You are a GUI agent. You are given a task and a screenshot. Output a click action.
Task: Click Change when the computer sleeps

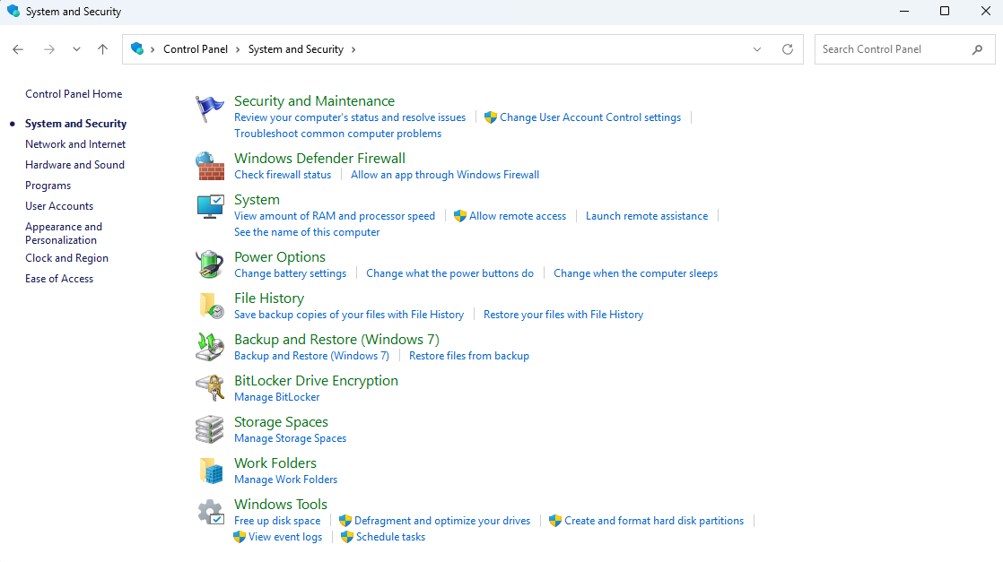[x=635, y=272]
